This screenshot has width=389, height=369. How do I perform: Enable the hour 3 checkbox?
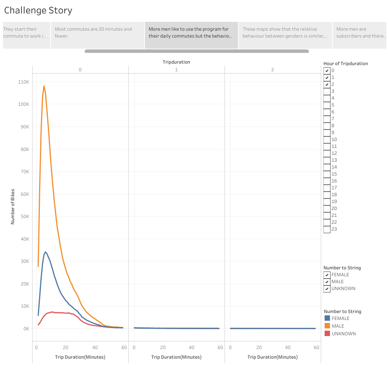coord(327,91)
